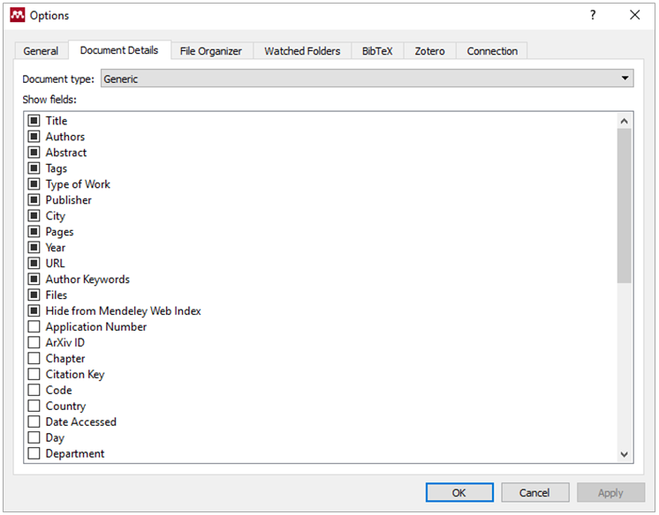This screenshot has height=515, width=659.
Task: Click the vertical scrollbar thumb in fields list
Action: click(x=625, y=205)
